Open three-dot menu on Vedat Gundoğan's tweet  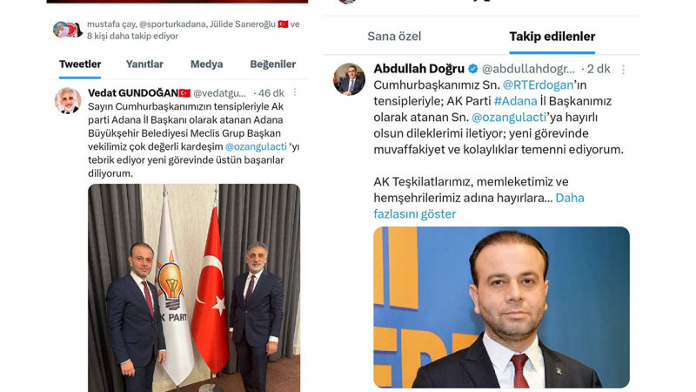(295, 92)
